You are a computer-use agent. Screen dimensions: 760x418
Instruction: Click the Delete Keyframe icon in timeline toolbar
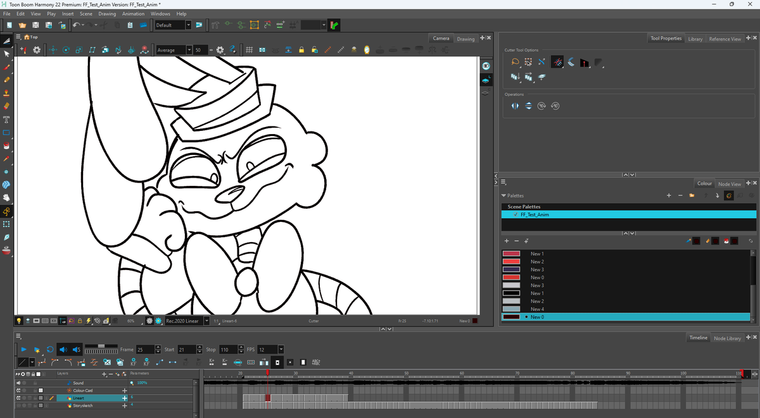(x=146, y=362)
